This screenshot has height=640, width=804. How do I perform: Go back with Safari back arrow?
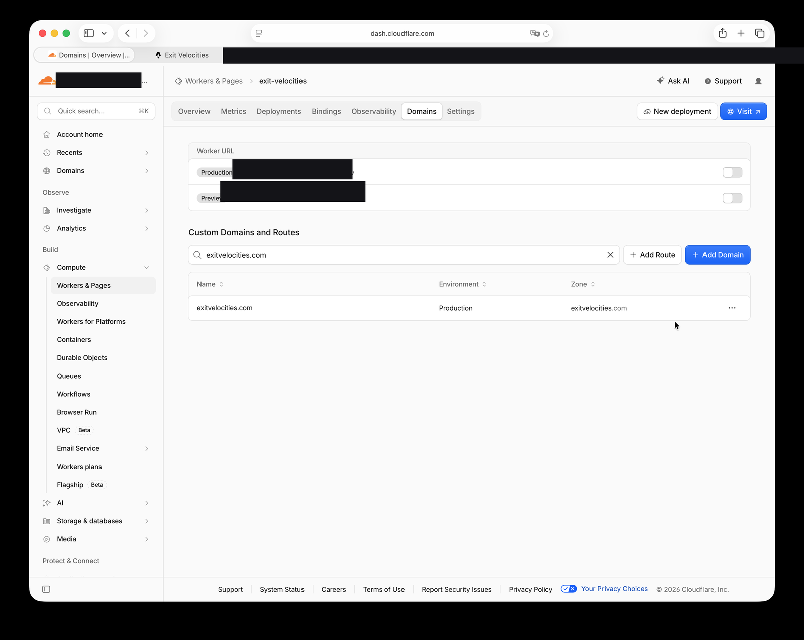pos(128,33)
